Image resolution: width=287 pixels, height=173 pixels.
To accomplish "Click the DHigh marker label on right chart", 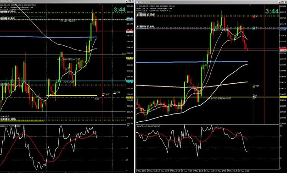I will tap(256, 86).
